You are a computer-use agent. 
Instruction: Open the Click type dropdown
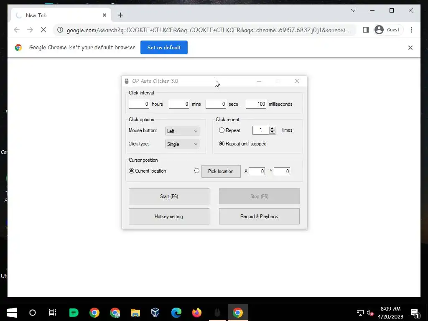pos(182,144)
